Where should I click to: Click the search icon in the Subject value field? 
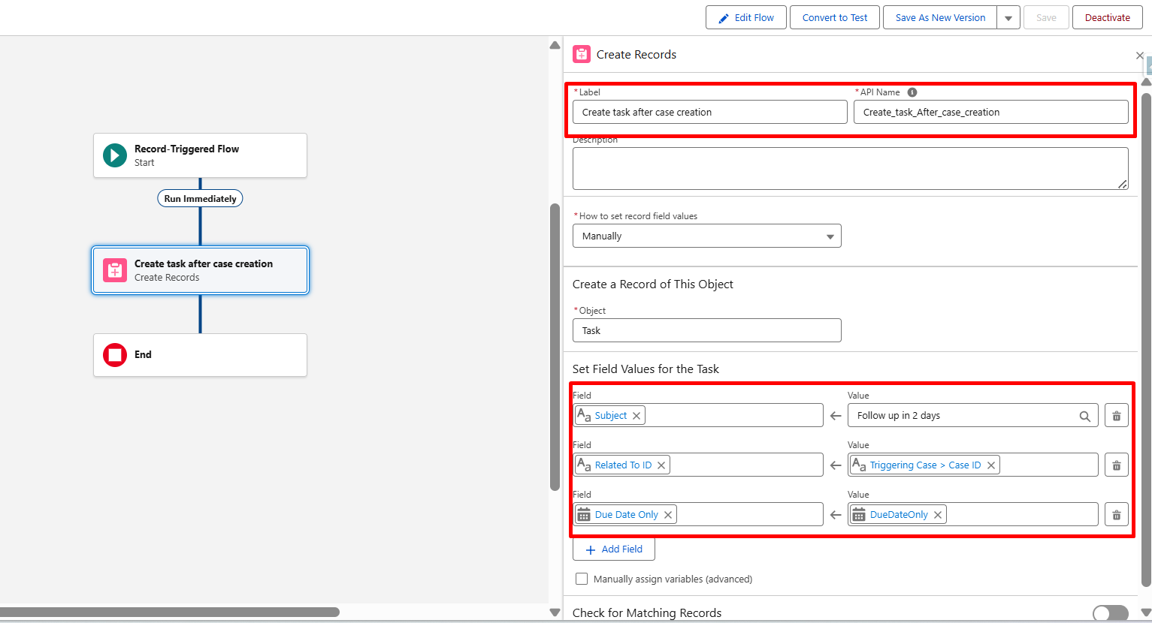click(1085, 416)
